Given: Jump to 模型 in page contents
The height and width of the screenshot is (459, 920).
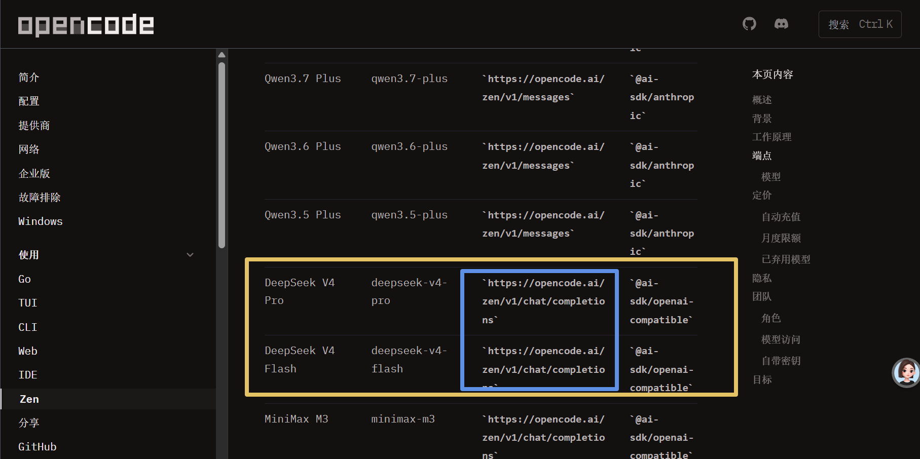Looking at the screenshot, I should click(771, 177).
